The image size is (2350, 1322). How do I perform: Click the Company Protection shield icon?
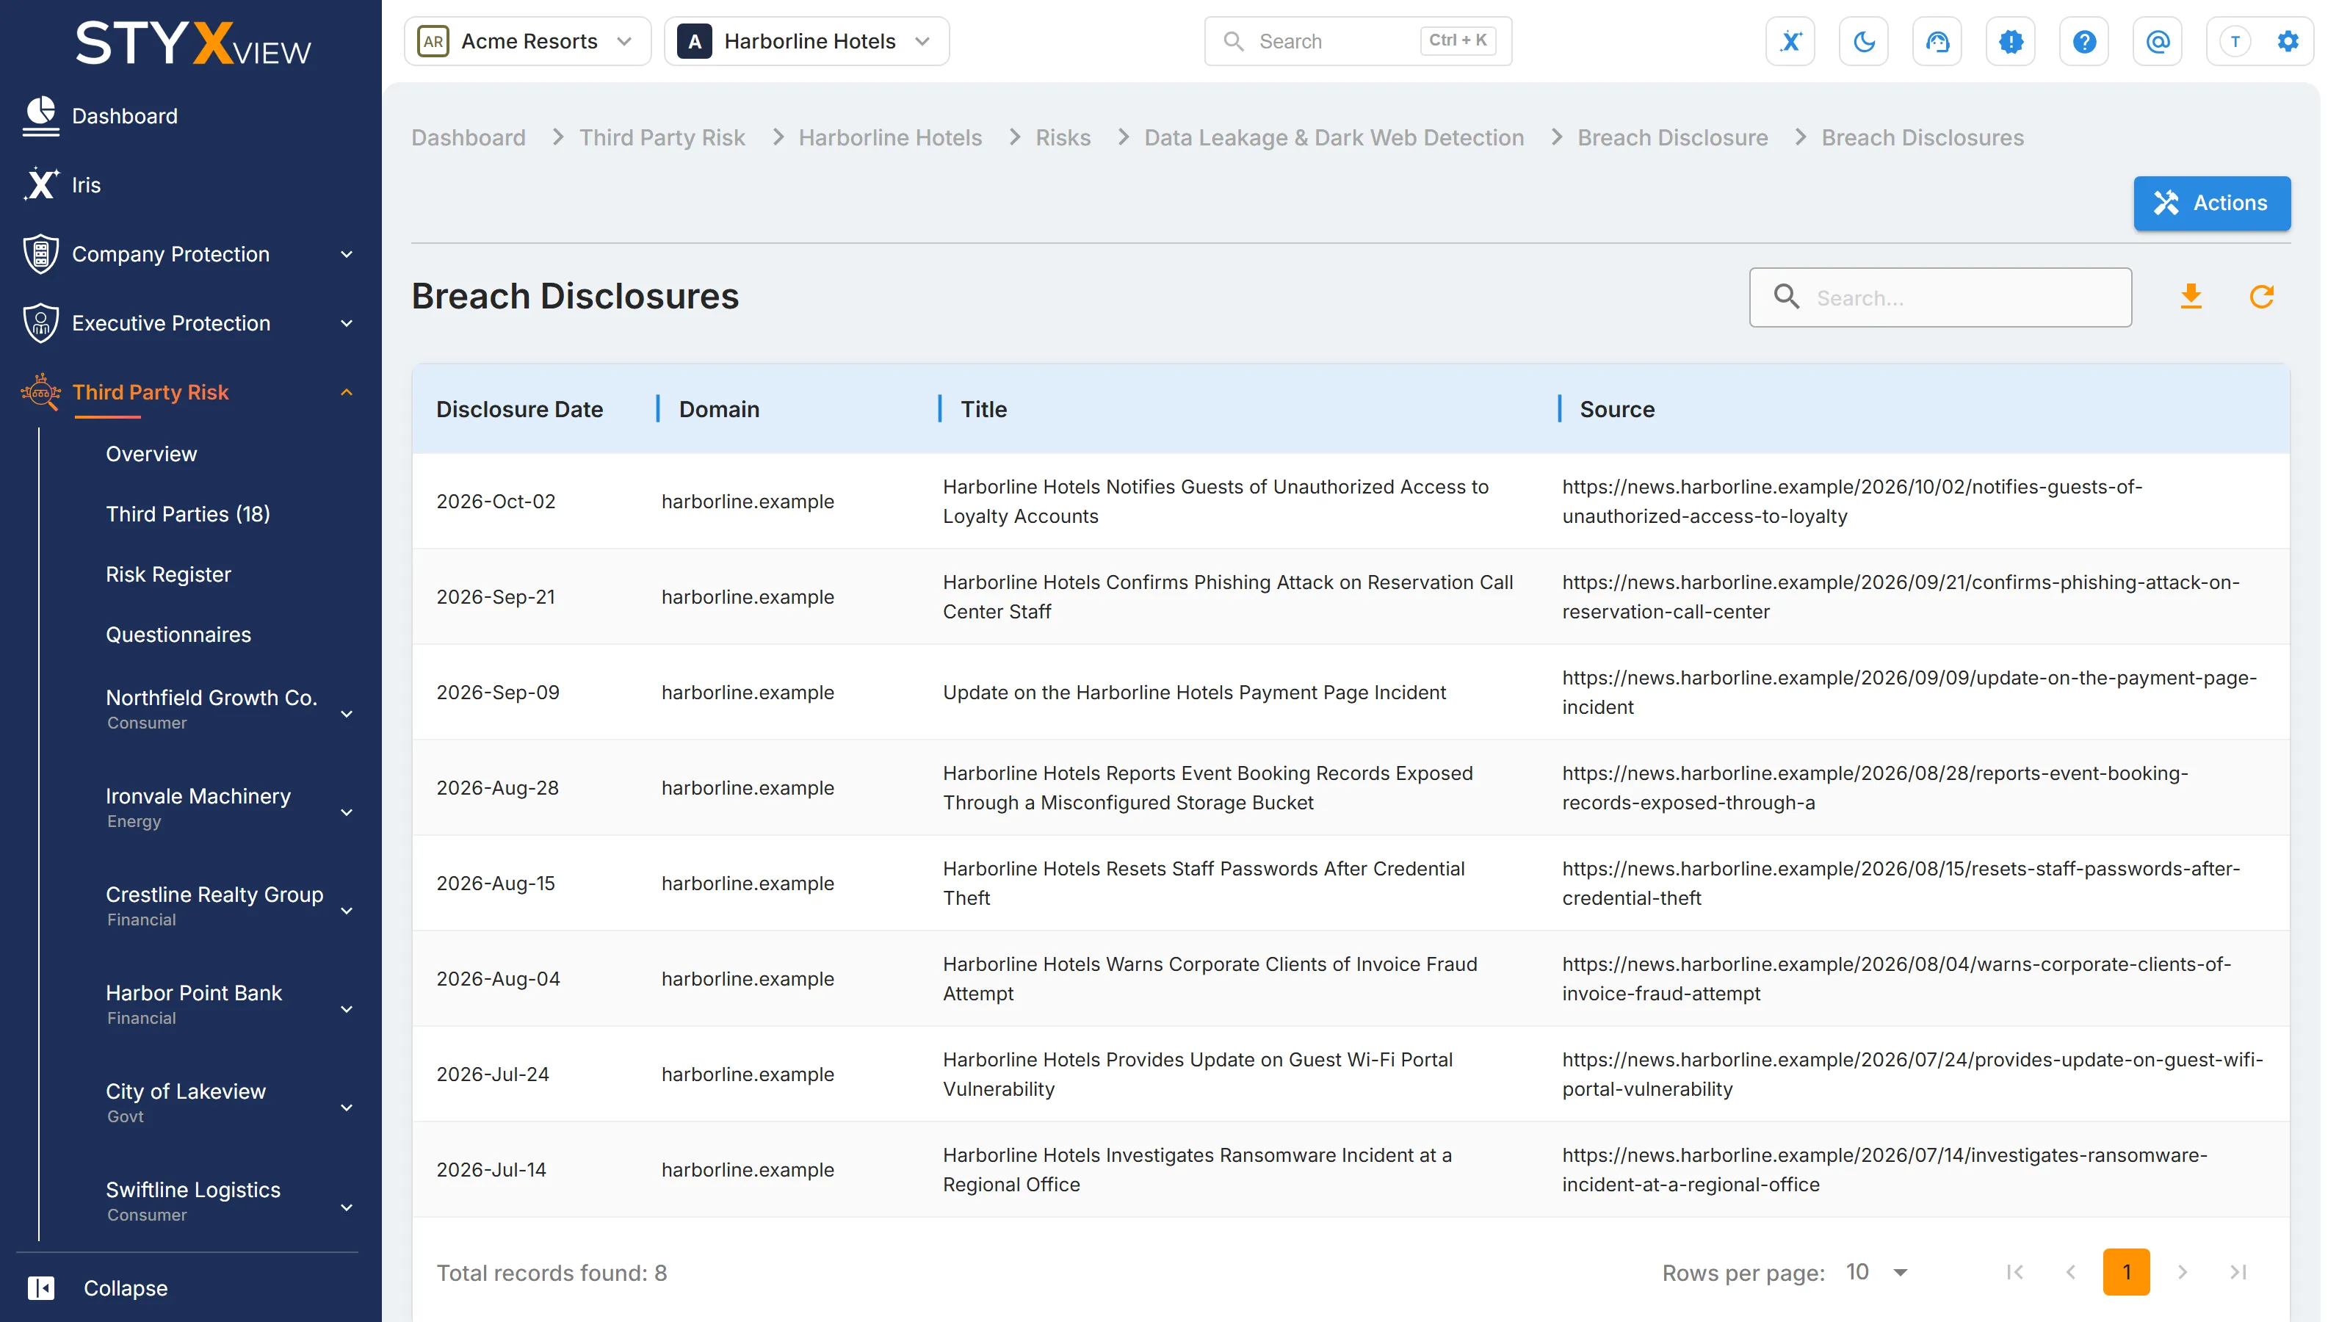40,253
